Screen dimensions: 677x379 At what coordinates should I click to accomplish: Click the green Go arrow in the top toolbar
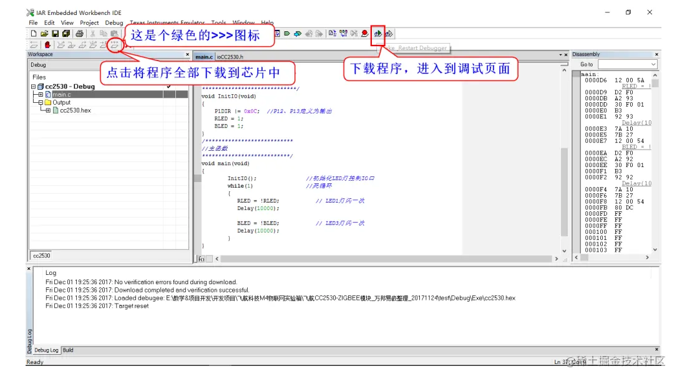tap(287, 34)
